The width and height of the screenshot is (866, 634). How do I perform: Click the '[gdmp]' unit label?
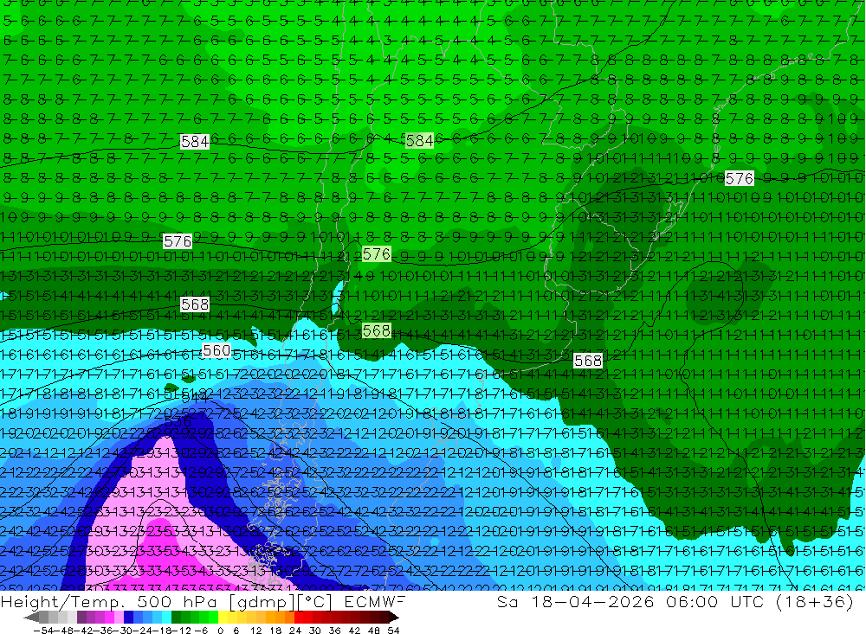[x=262, y=602]
